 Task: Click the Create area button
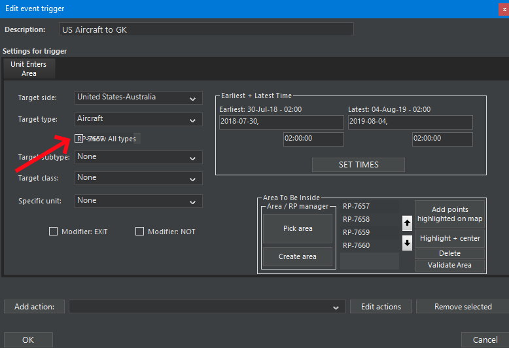(297, 257)
